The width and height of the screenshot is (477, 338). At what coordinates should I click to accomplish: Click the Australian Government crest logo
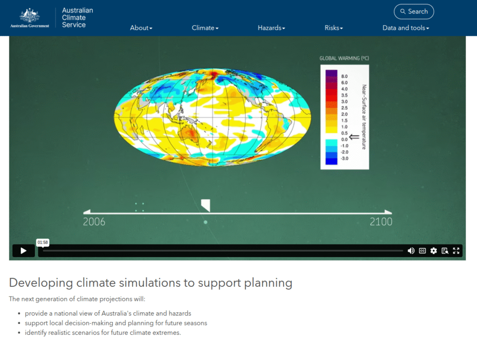[30, 17]
